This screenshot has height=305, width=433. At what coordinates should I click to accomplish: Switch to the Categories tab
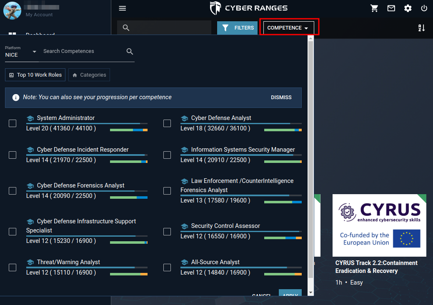89,75
